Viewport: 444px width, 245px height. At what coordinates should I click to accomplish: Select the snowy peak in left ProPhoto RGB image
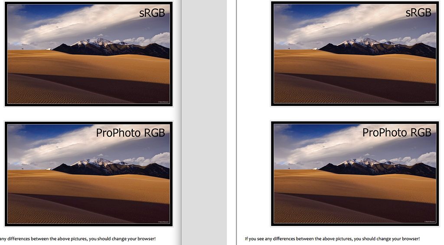click(95, 162)
